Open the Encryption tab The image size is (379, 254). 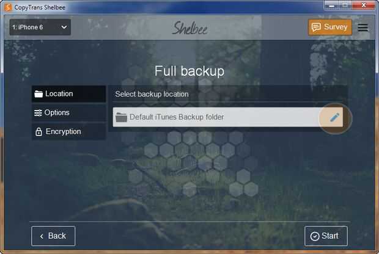coord(69,132)
